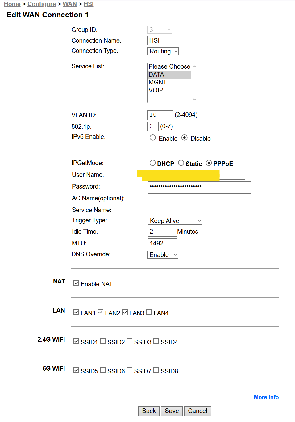295x422 pixels.
Task: Open the Configure breadcrumb link
Action: point(42,4)
